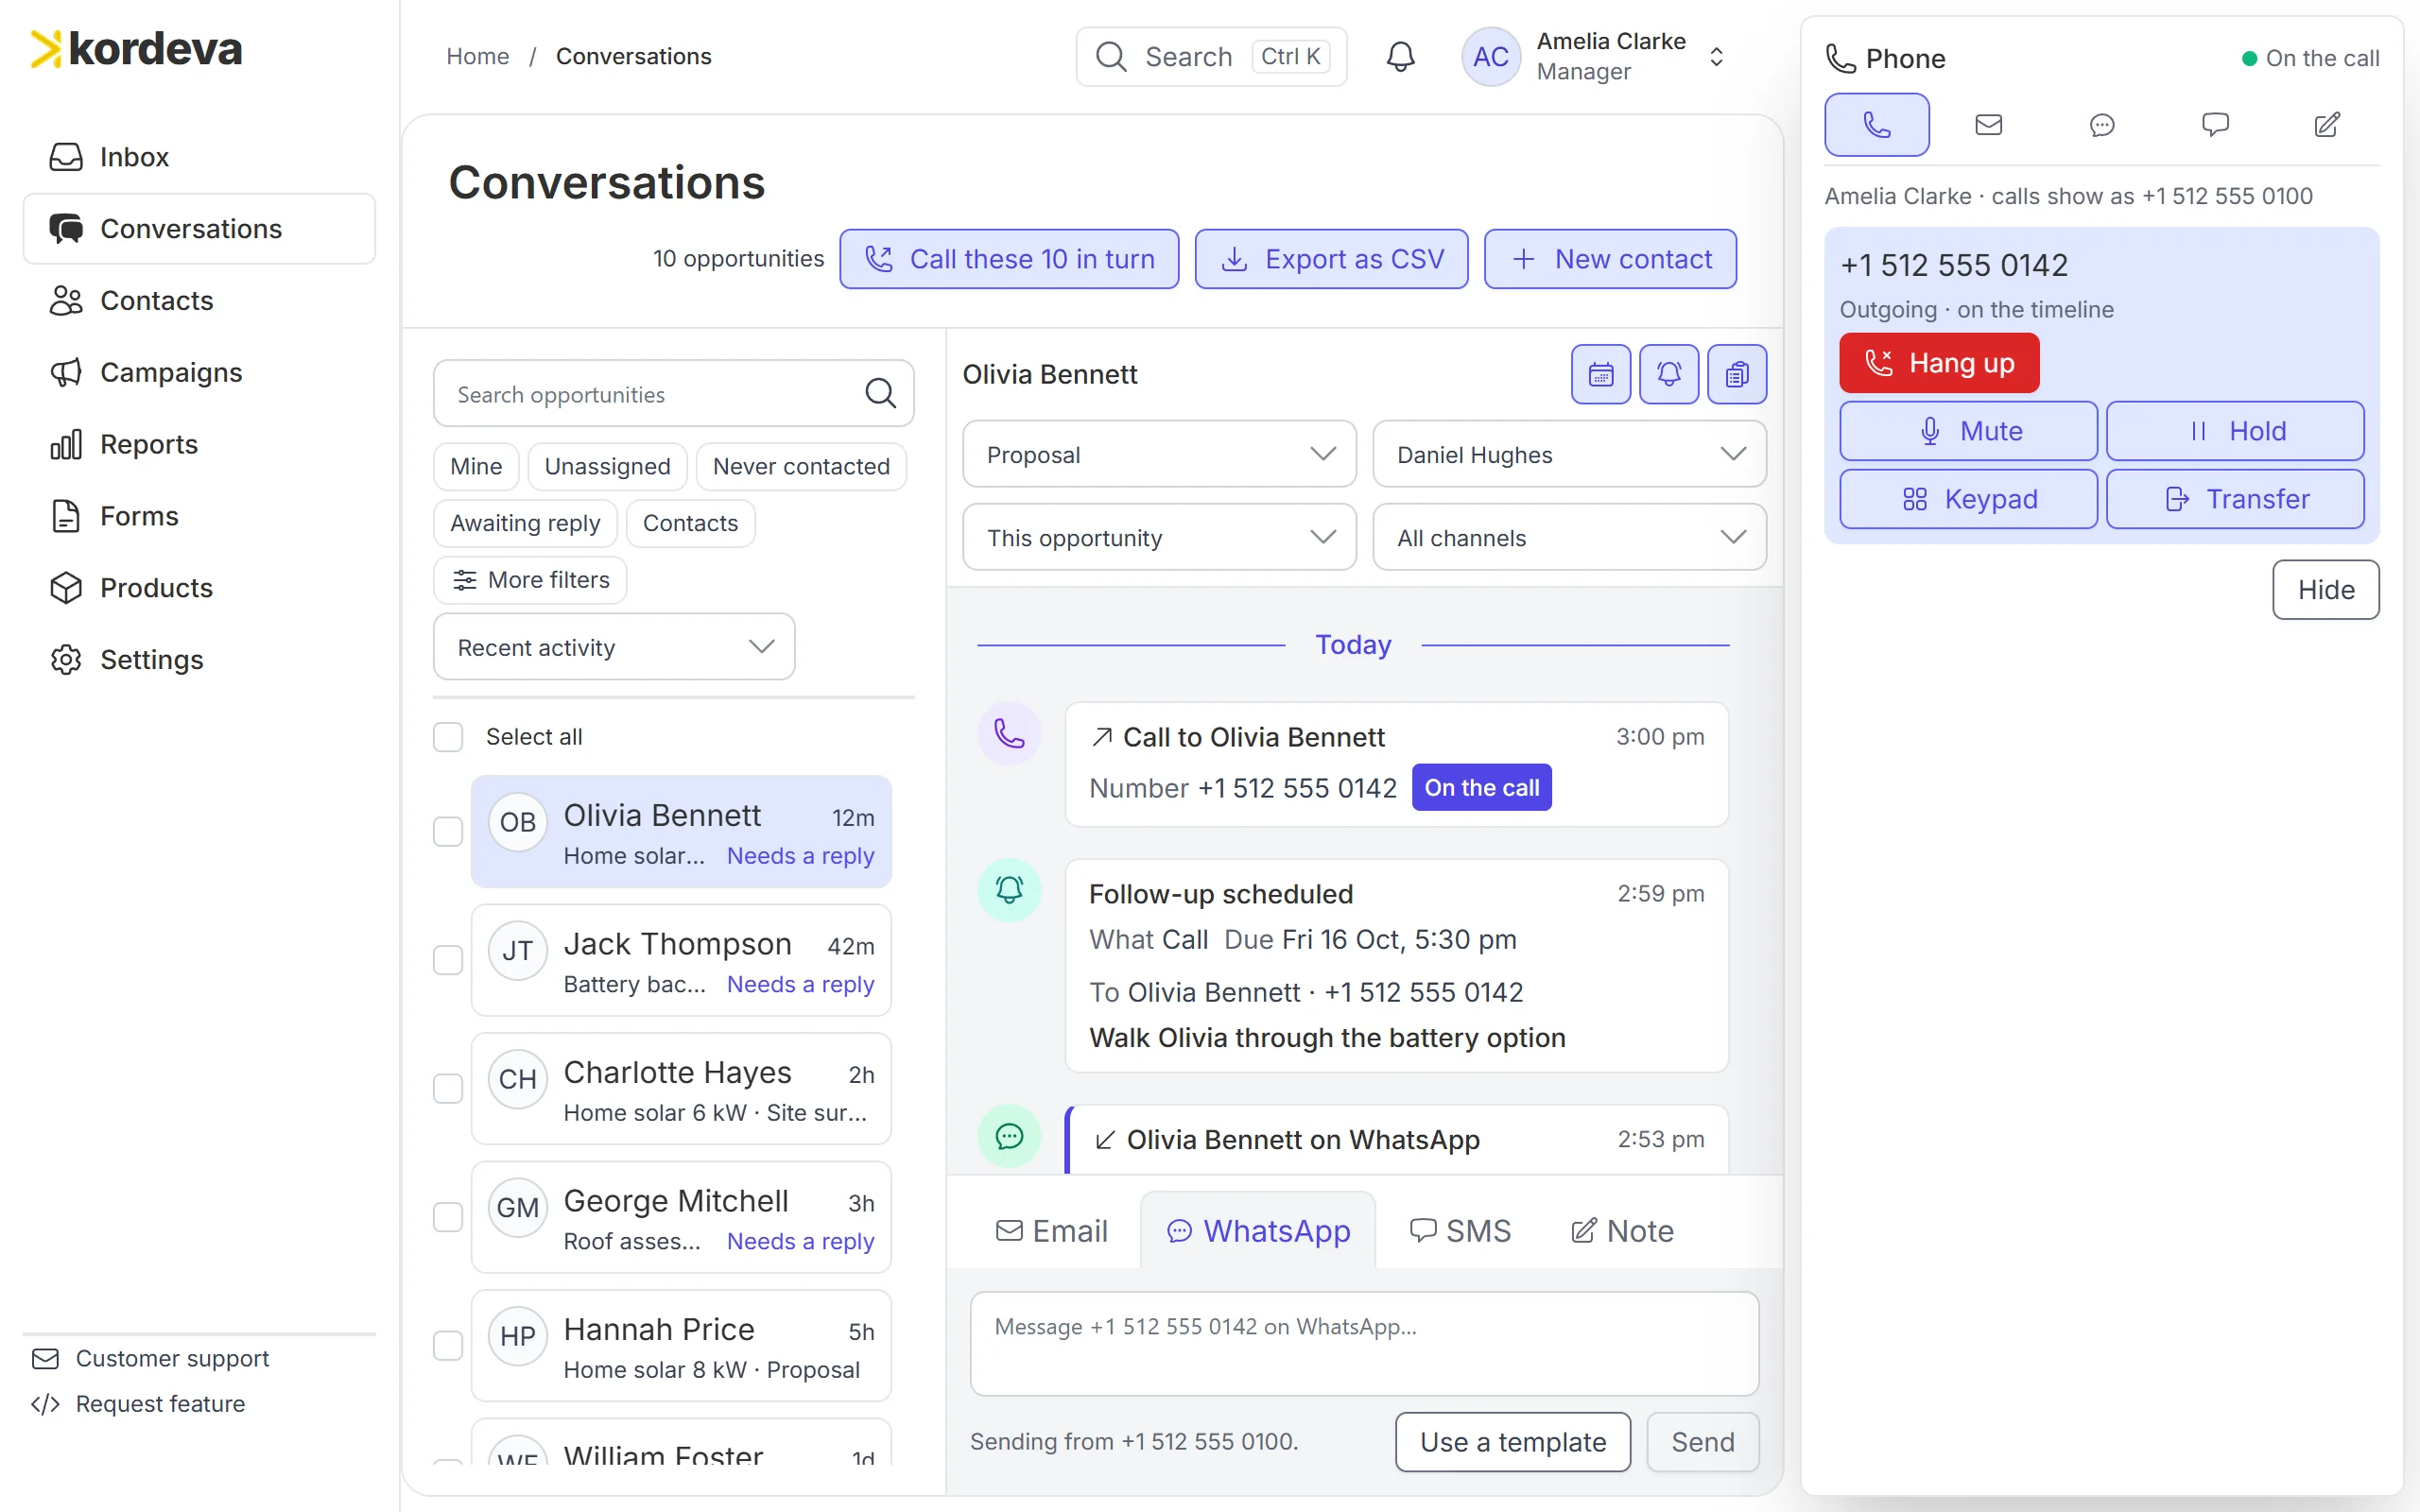This screenshot has width=2420, height=1512.
Task: Open Inbox from the sidebar
Action: tap(199, 157)
